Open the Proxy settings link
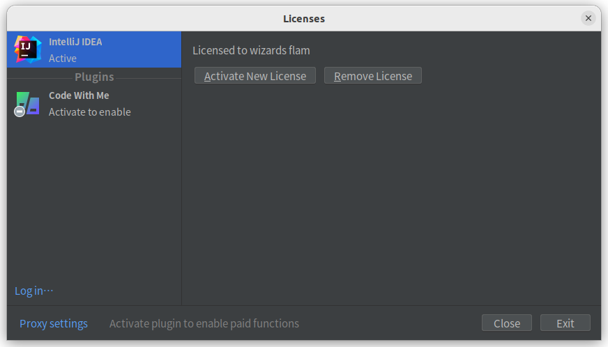Screen dimensions: 608x347 click(54, 323)
